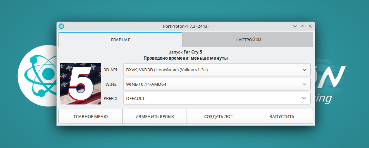
Task: Open the НАСТРОЙКИ tab
Action: 248,40
